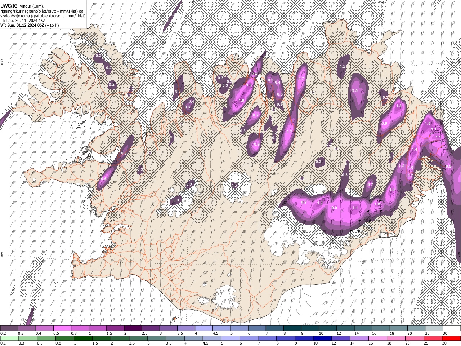Screen dimensions: 461x346
Task: Pick lower legend bright red swatch after 30
Action: (451, 338)
